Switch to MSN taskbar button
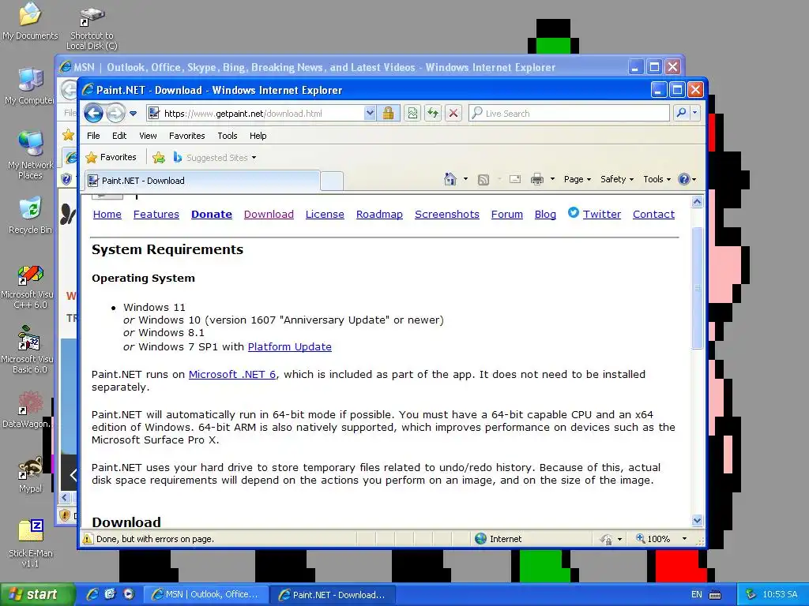 pos(205,594)
